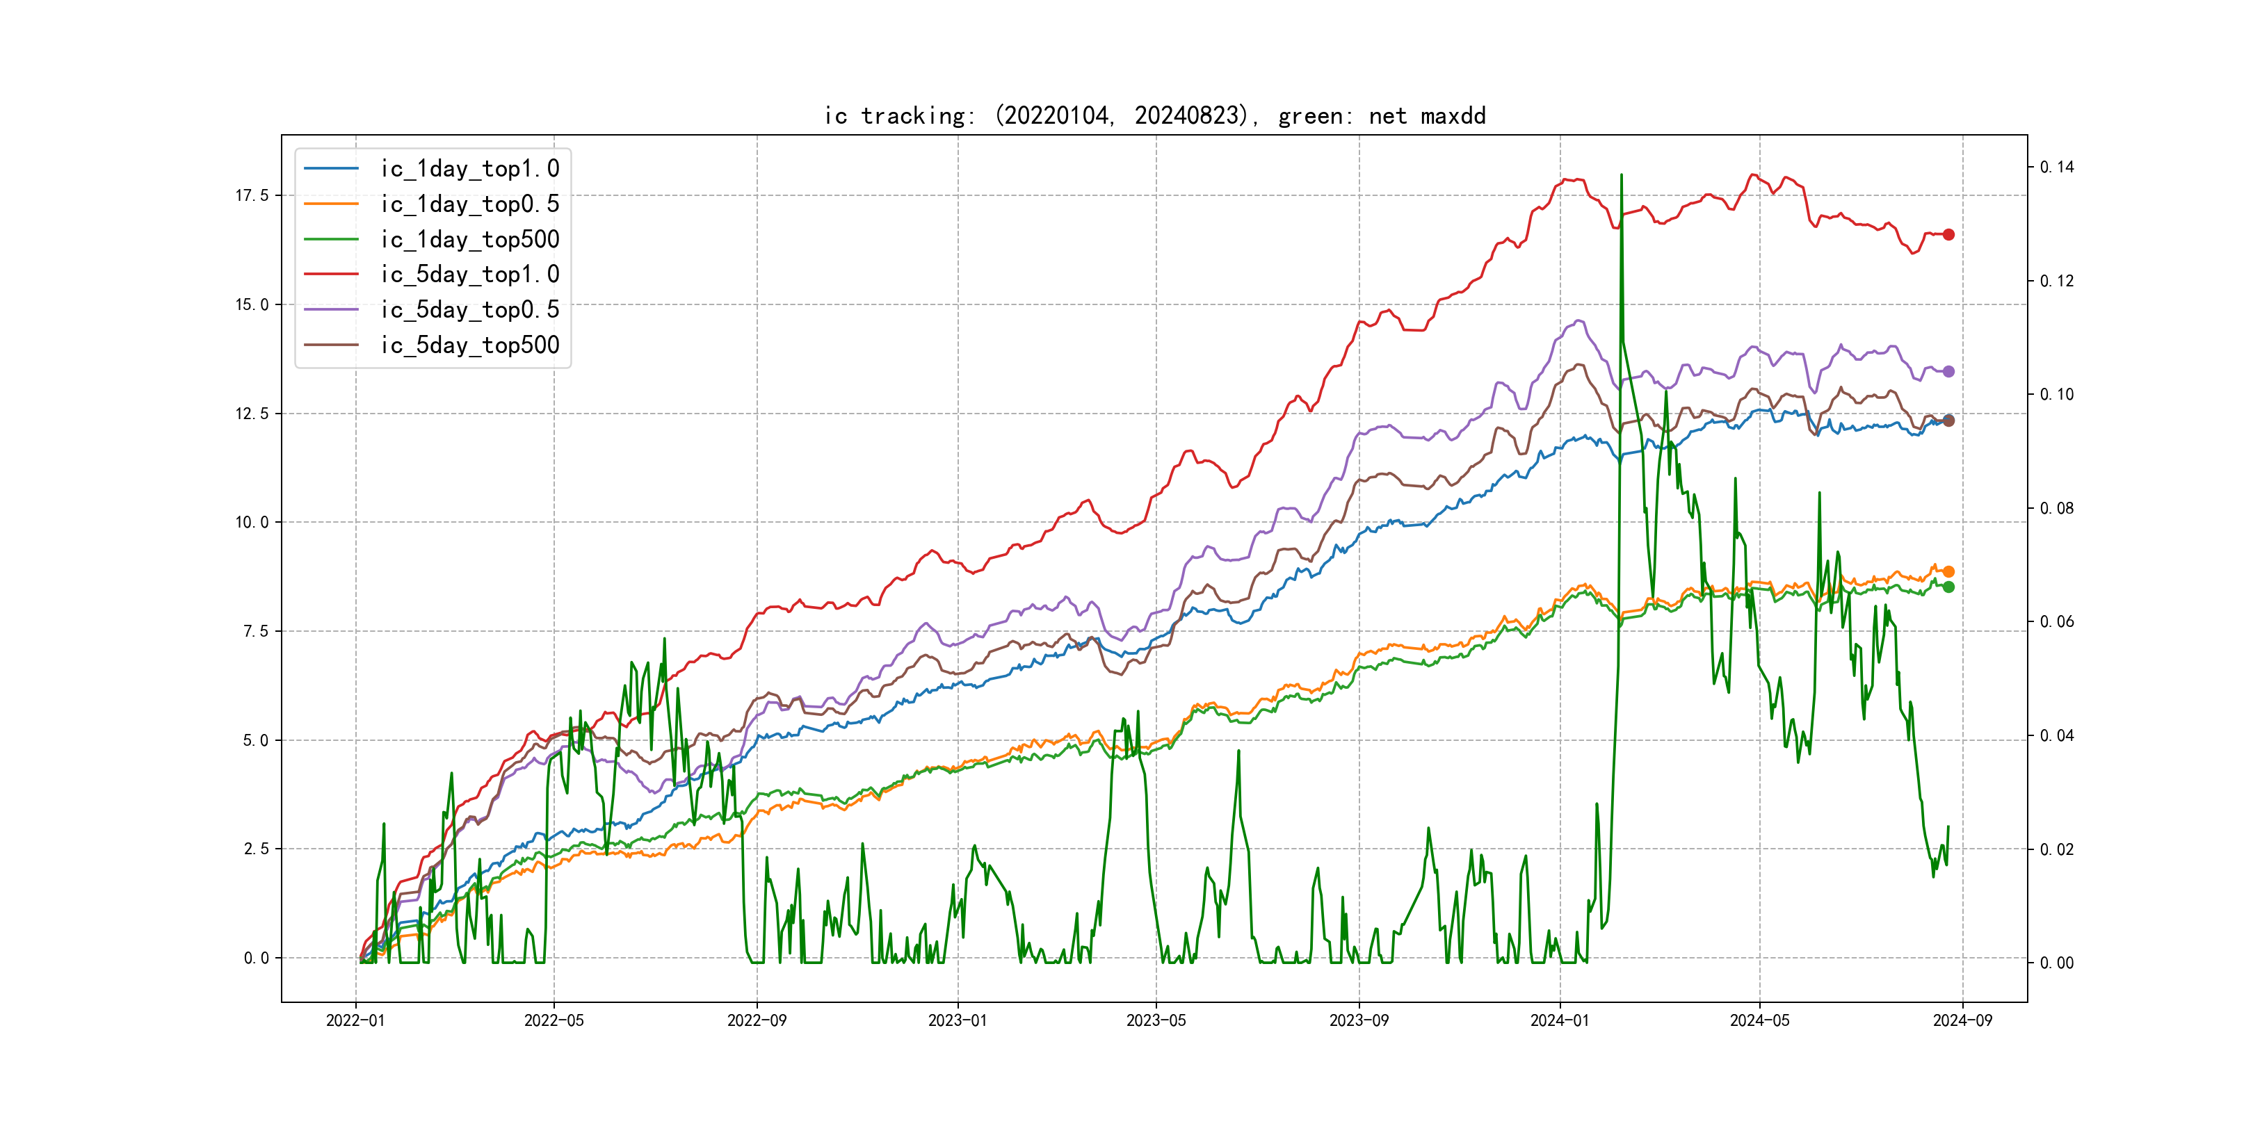2253x1126 pixels.
Task: Click the 0.00 right axis label
Action: tap(2056, 963)
